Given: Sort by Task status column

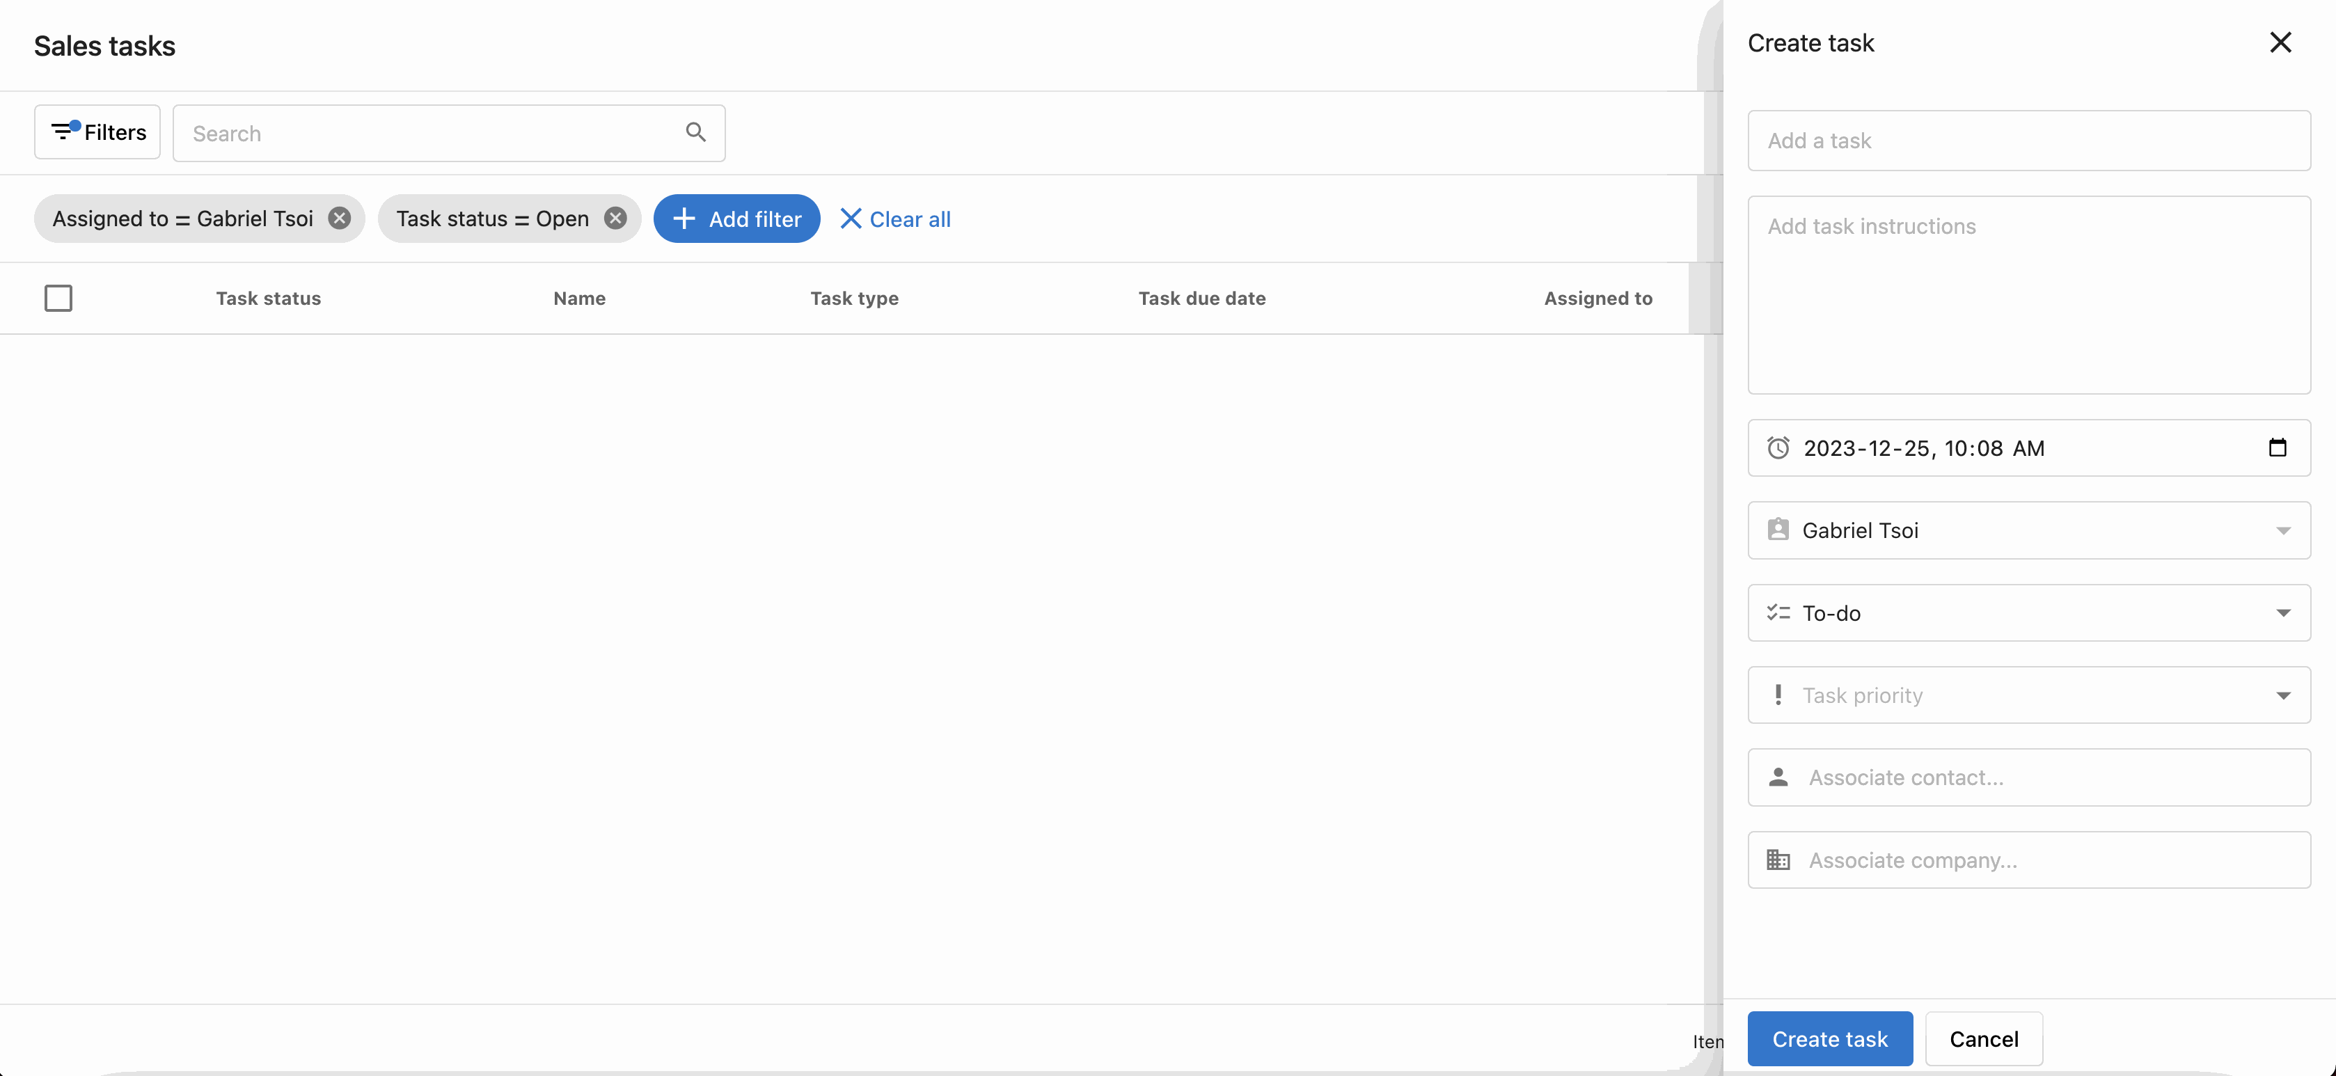Looking at the screenshot, I should 269,299.
